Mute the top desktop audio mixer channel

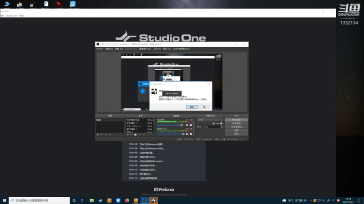(187, 125)
